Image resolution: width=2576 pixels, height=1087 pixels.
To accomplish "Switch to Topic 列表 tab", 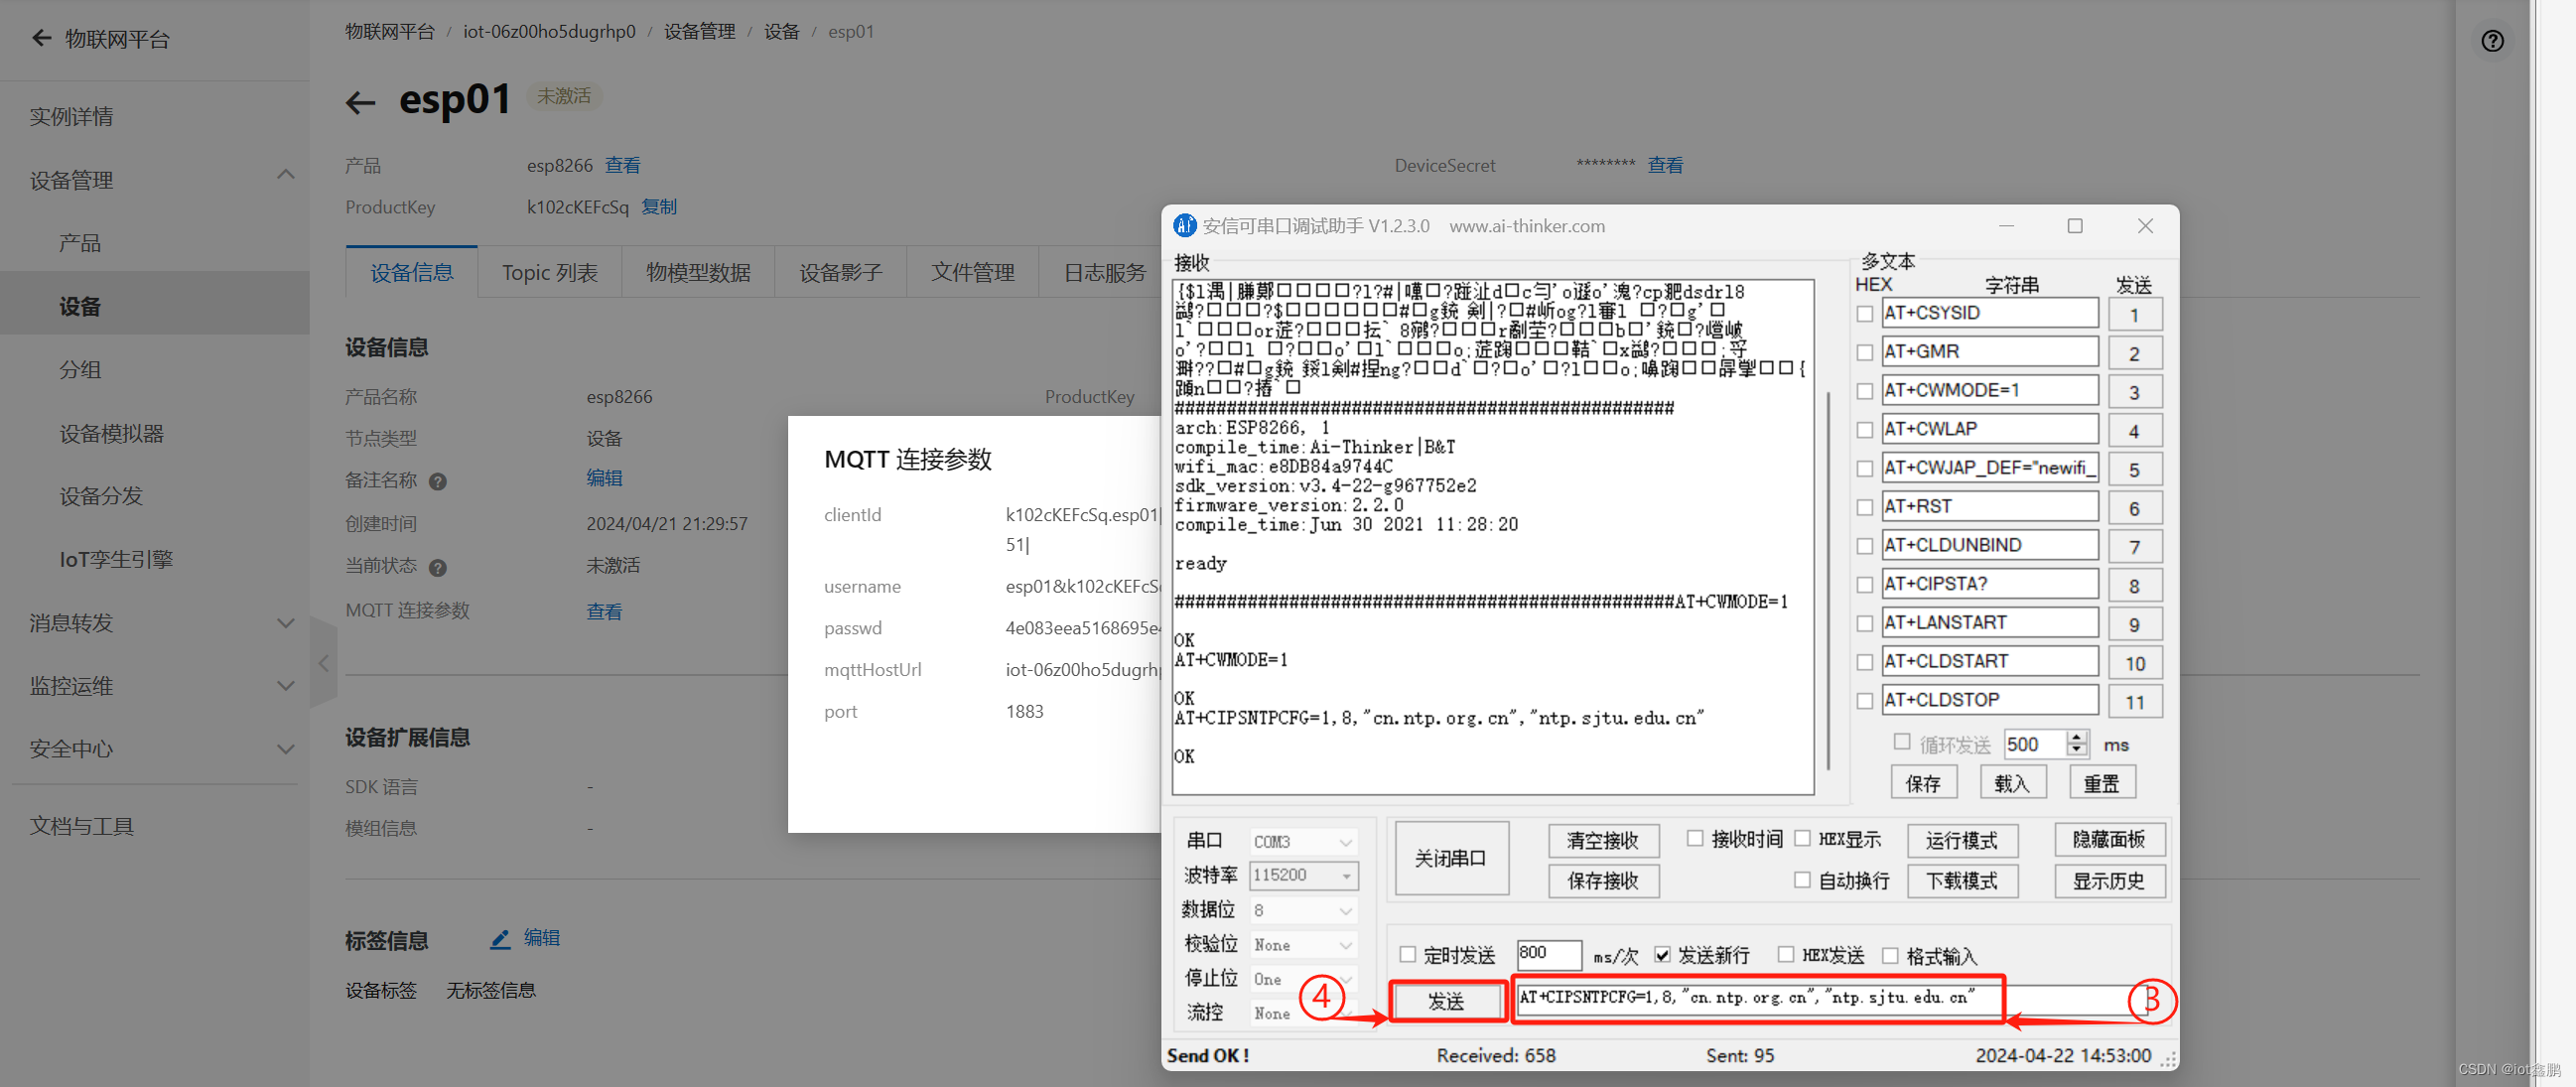I will [549, 273].
